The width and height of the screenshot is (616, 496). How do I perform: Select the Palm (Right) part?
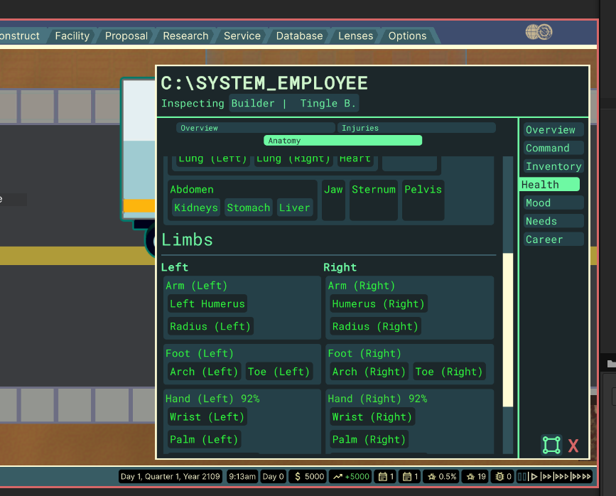click(x=369, y=439)
